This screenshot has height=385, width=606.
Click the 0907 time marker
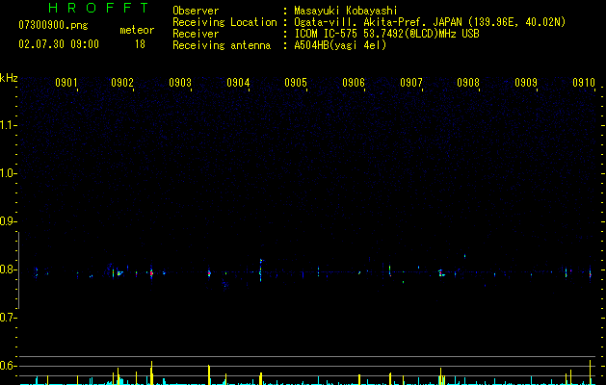(411, 83)
